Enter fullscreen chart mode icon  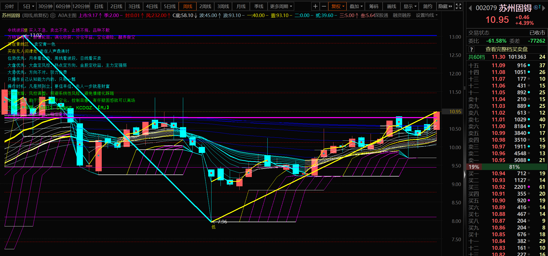(458, 6)
